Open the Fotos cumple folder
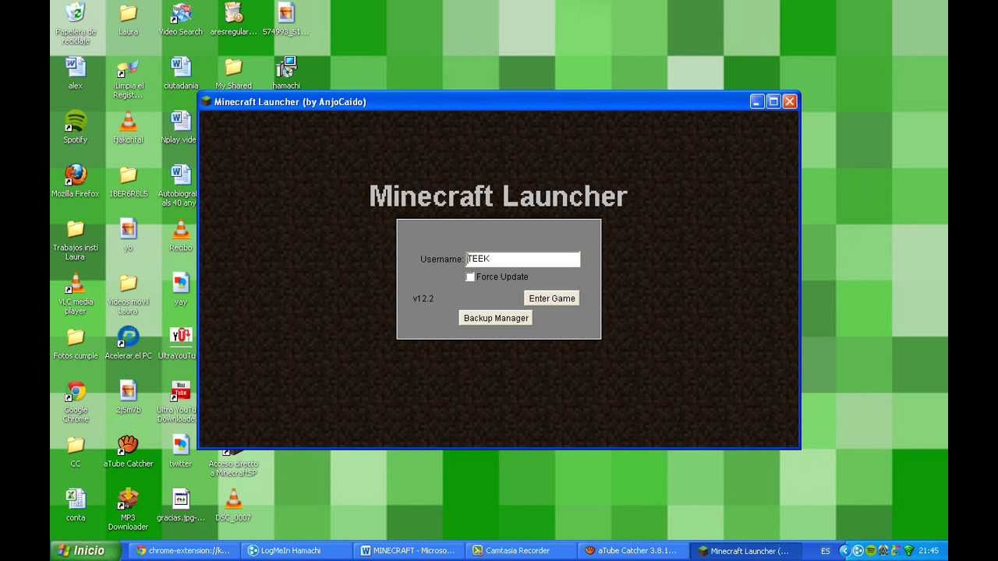 click(76, 343)
